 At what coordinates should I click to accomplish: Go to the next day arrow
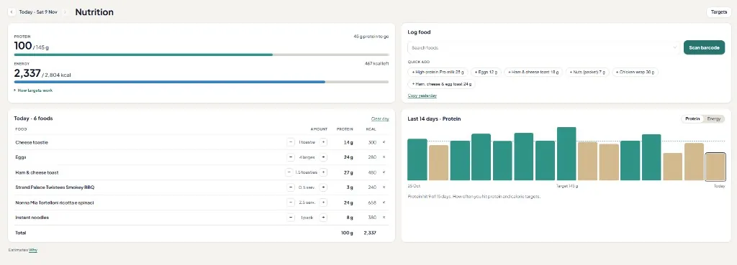(x=65, y=11)
